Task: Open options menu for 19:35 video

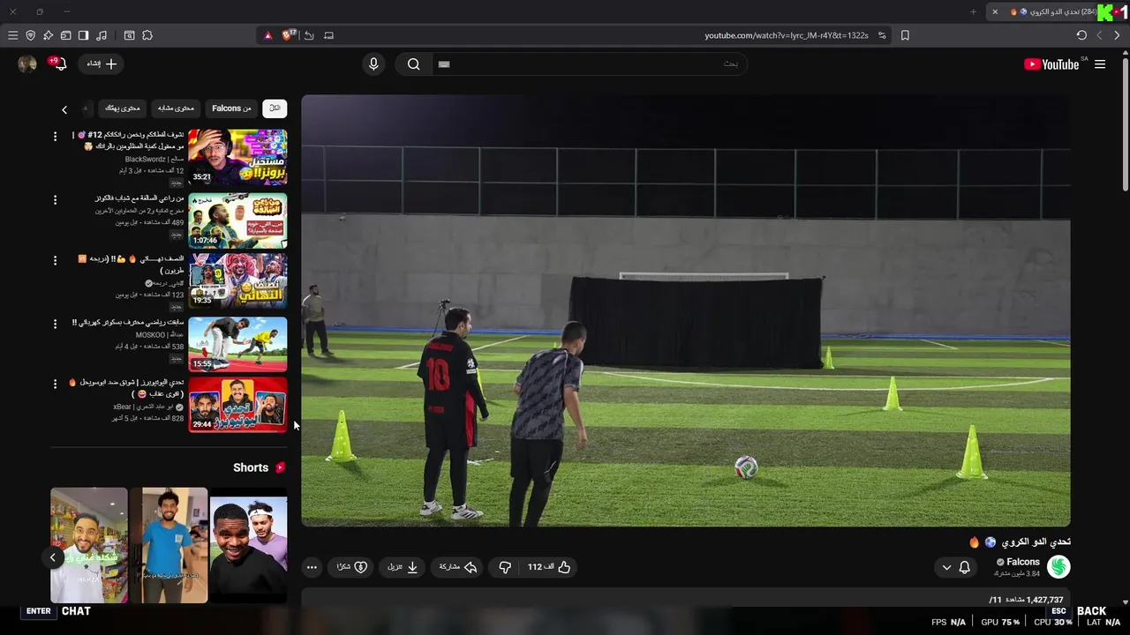Action: (55, 260)
